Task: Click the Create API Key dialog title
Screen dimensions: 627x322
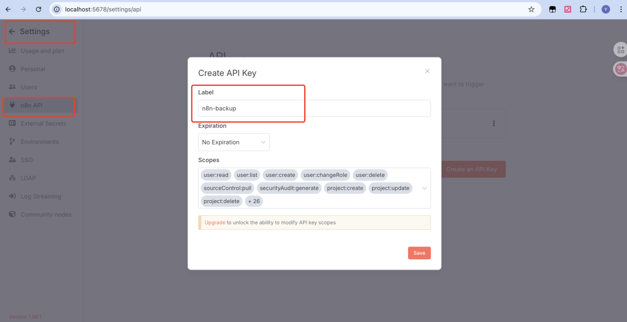Action: (227, 73)
